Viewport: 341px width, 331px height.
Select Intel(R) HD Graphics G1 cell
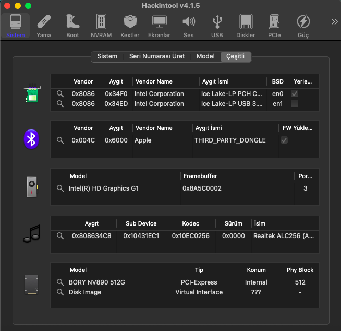104,188
